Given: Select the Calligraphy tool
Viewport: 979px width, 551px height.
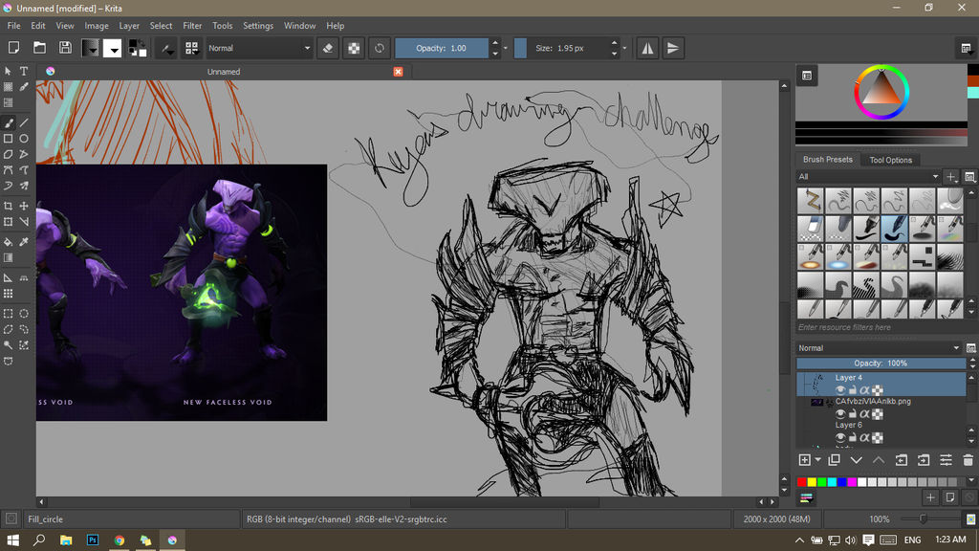Looking at the screenshot, I should [24, 87].
